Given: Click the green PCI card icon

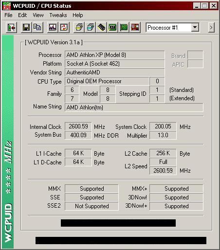Looking at the screenshot, I should [x=124, y=27].
